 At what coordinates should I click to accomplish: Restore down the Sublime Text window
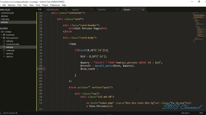(199, 2)
